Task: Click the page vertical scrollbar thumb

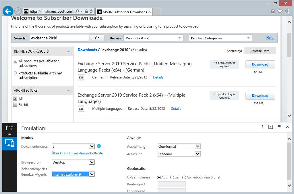Action: coord(289,45)
